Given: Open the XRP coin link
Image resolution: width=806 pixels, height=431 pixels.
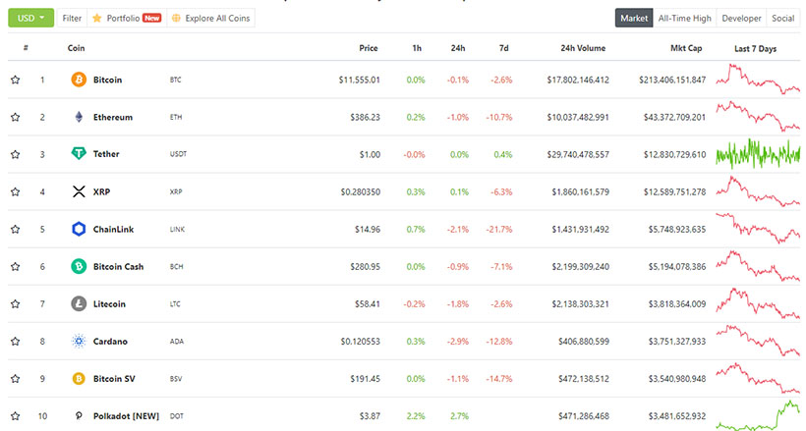Looking at the screenshot, I should (101, 191).
